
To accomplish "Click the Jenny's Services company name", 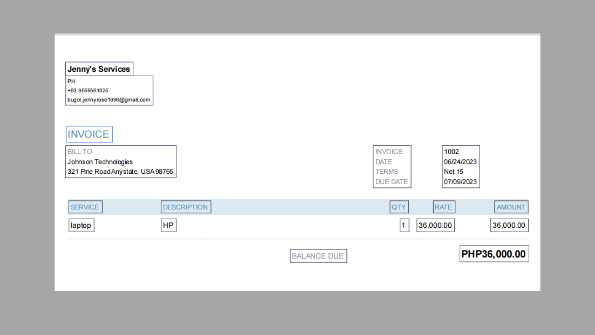I will coord(99,69).
